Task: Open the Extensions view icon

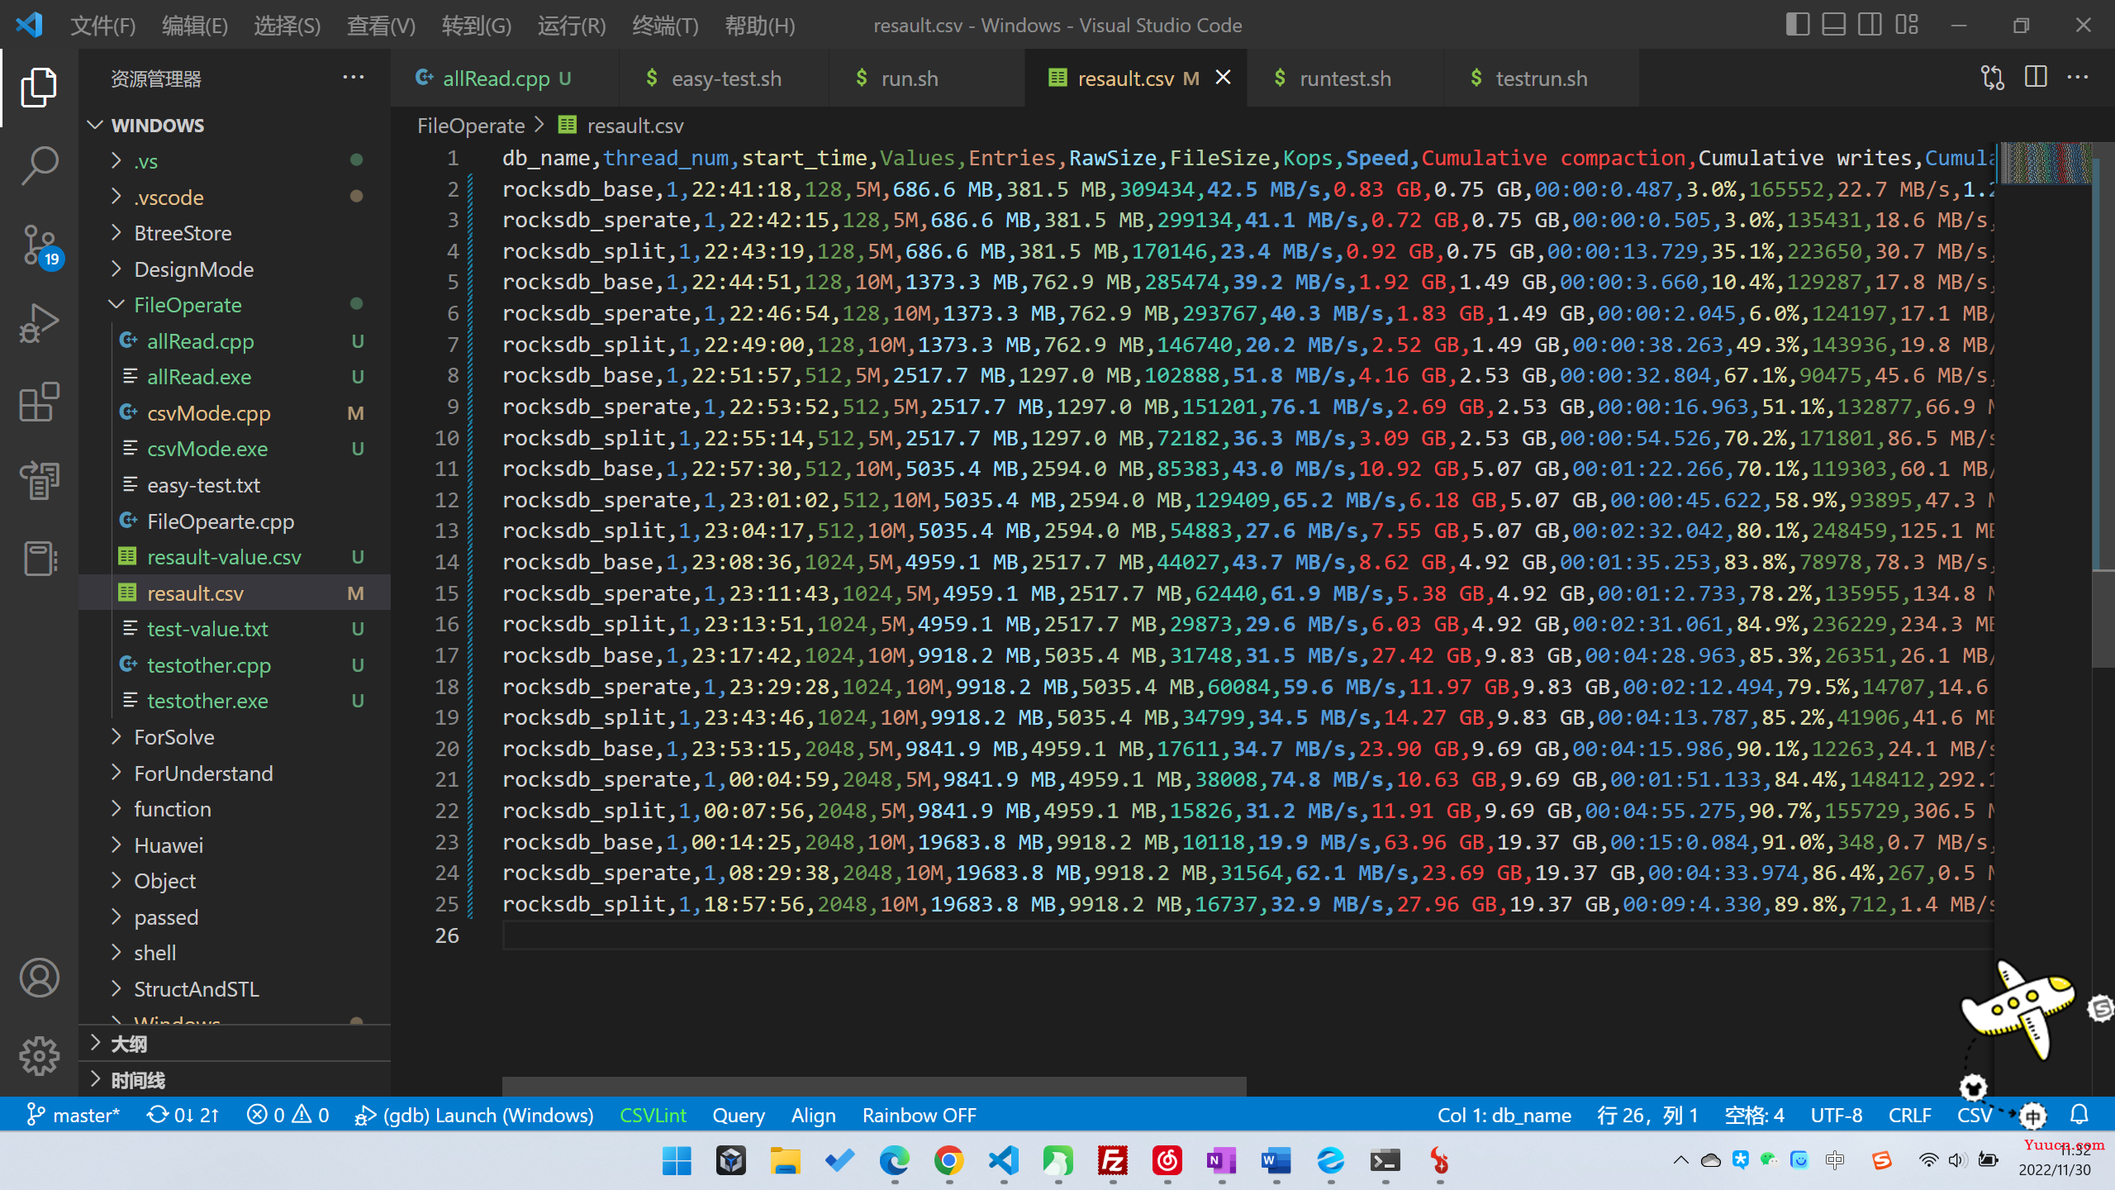Action: coord(39,402)
